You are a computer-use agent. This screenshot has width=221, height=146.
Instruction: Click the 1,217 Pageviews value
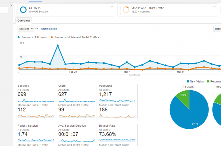pyautogui.click(x=105, y=94)
